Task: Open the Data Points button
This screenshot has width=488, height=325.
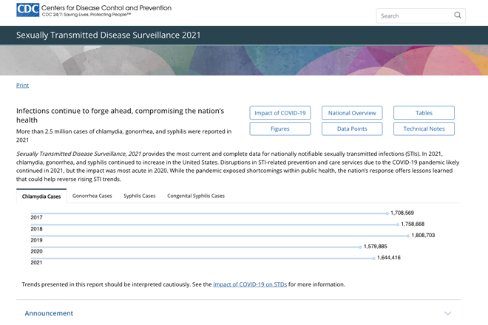Action: coord(352,129)
